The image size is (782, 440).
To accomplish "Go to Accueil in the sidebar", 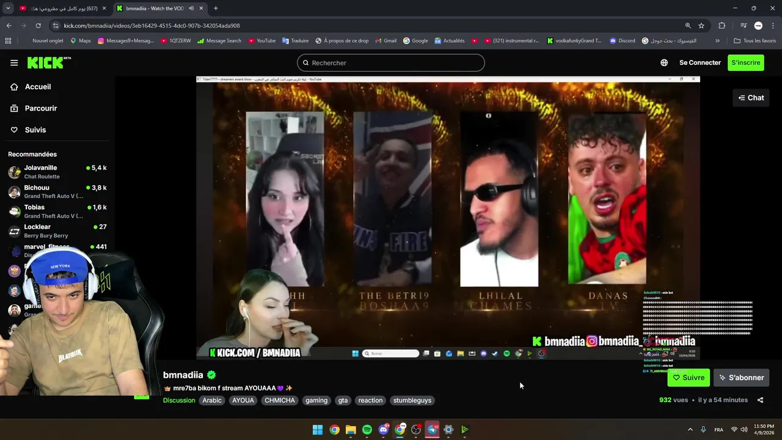I will [38, 87].
